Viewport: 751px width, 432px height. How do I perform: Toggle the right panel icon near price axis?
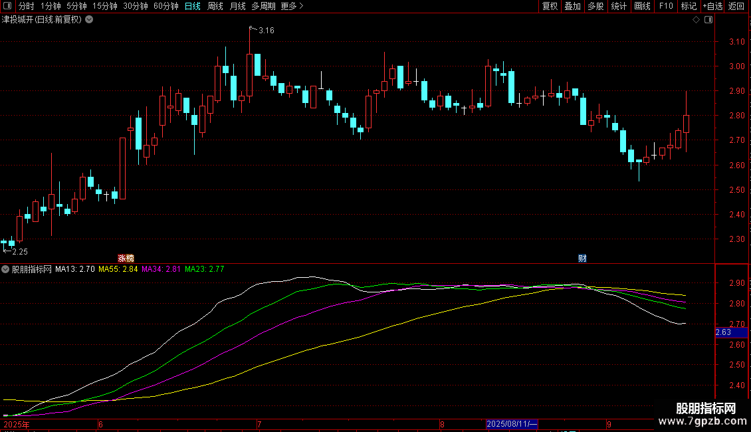click(x=708, y=20)
